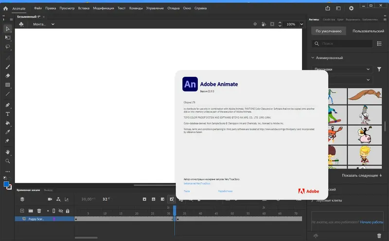Viewport: 389px width, 241px height.
Task: Switch to the Вывод tab
Action: click(x=48, y=190)
